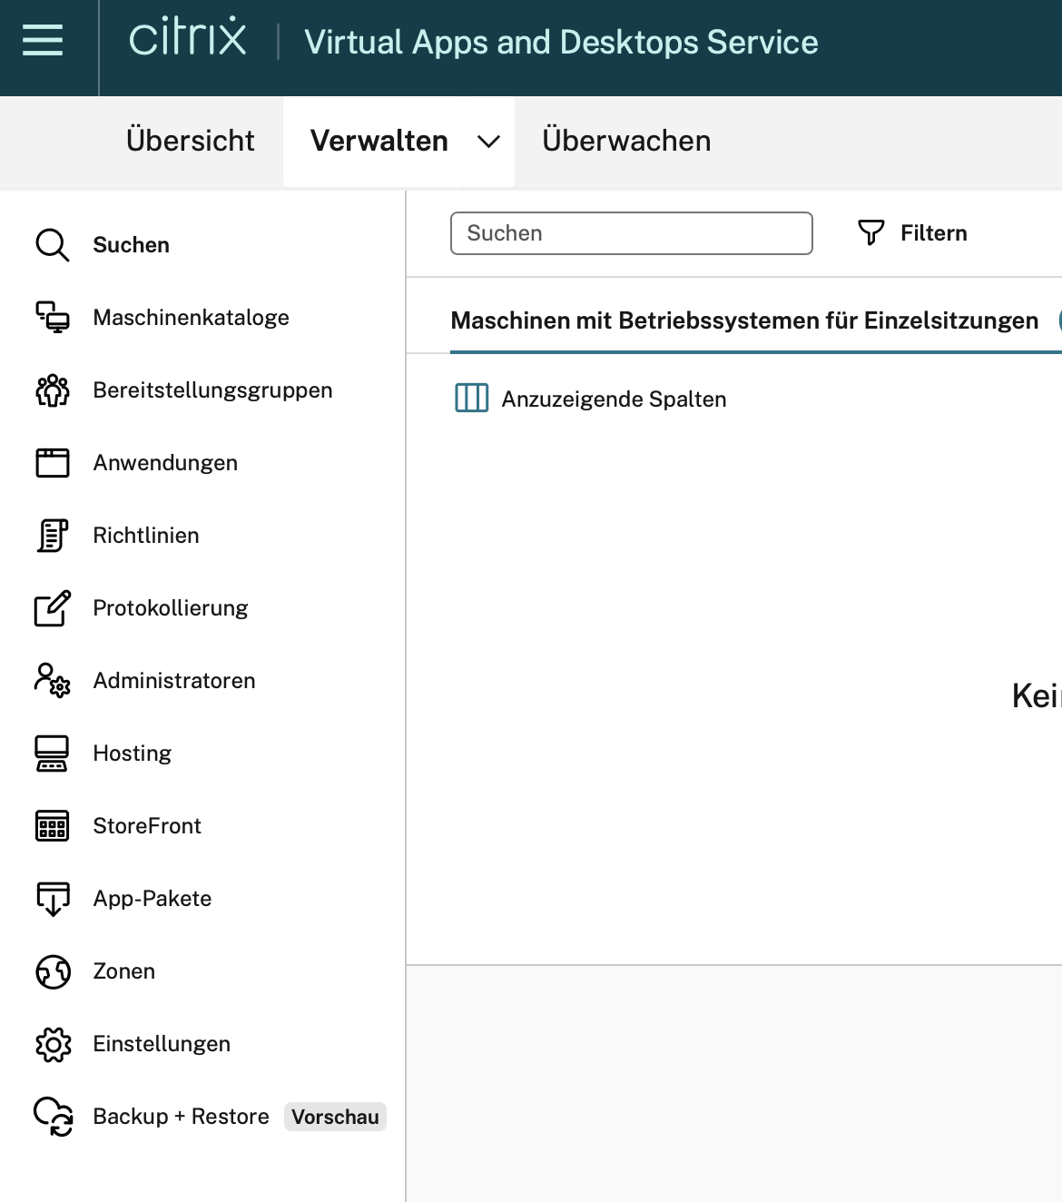Expand the Verwalten dropdown chevron

tap(488, 142)
